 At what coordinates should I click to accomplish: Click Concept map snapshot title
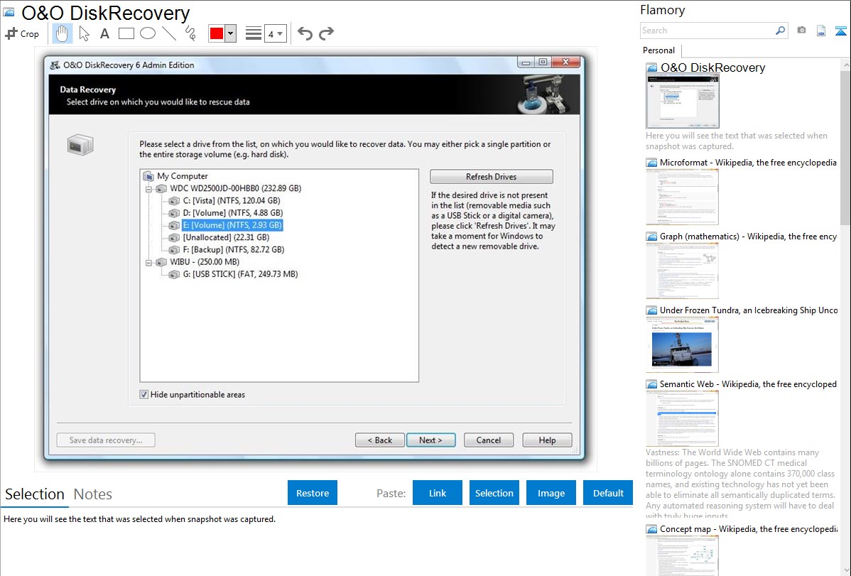coord(749,529)
